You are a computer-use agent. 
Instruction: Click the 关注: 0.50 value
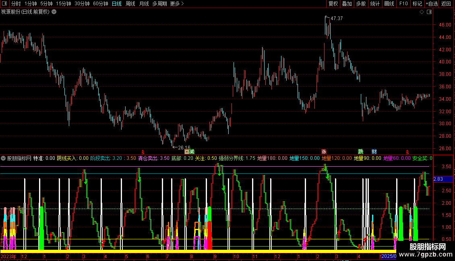206,158
